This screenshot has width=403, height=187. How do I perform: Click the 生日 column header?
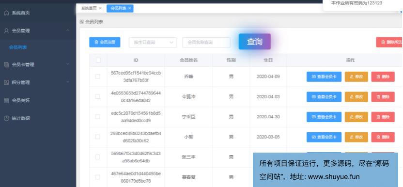[x=268, y=60]
